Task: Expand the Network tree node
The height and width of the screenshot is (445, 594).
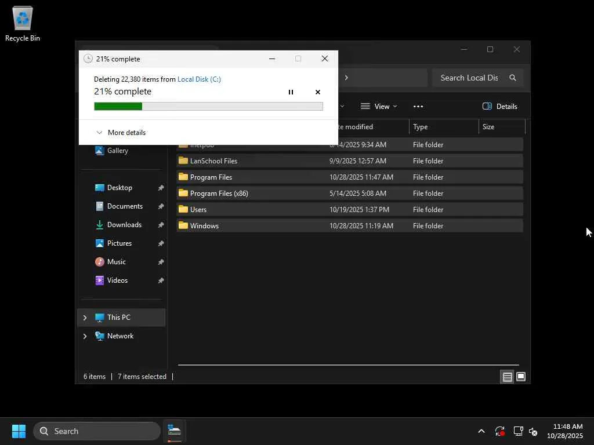Action: coord(85,336)
